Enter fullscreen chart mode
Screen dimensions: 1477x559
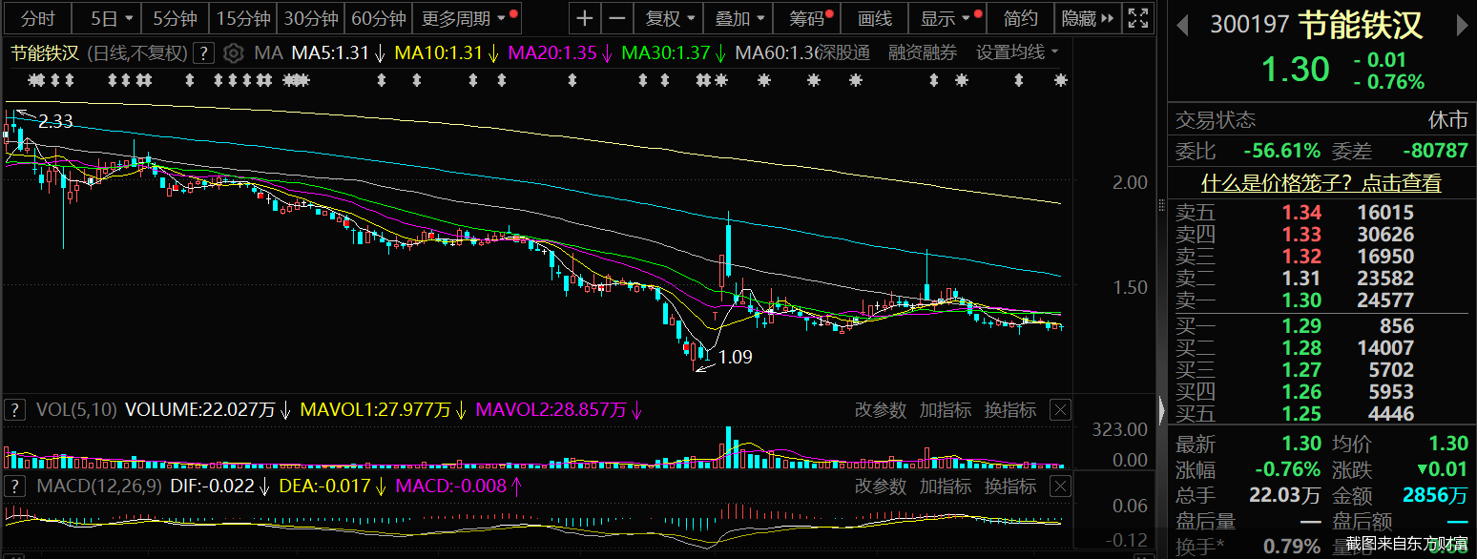[1137, 18]
